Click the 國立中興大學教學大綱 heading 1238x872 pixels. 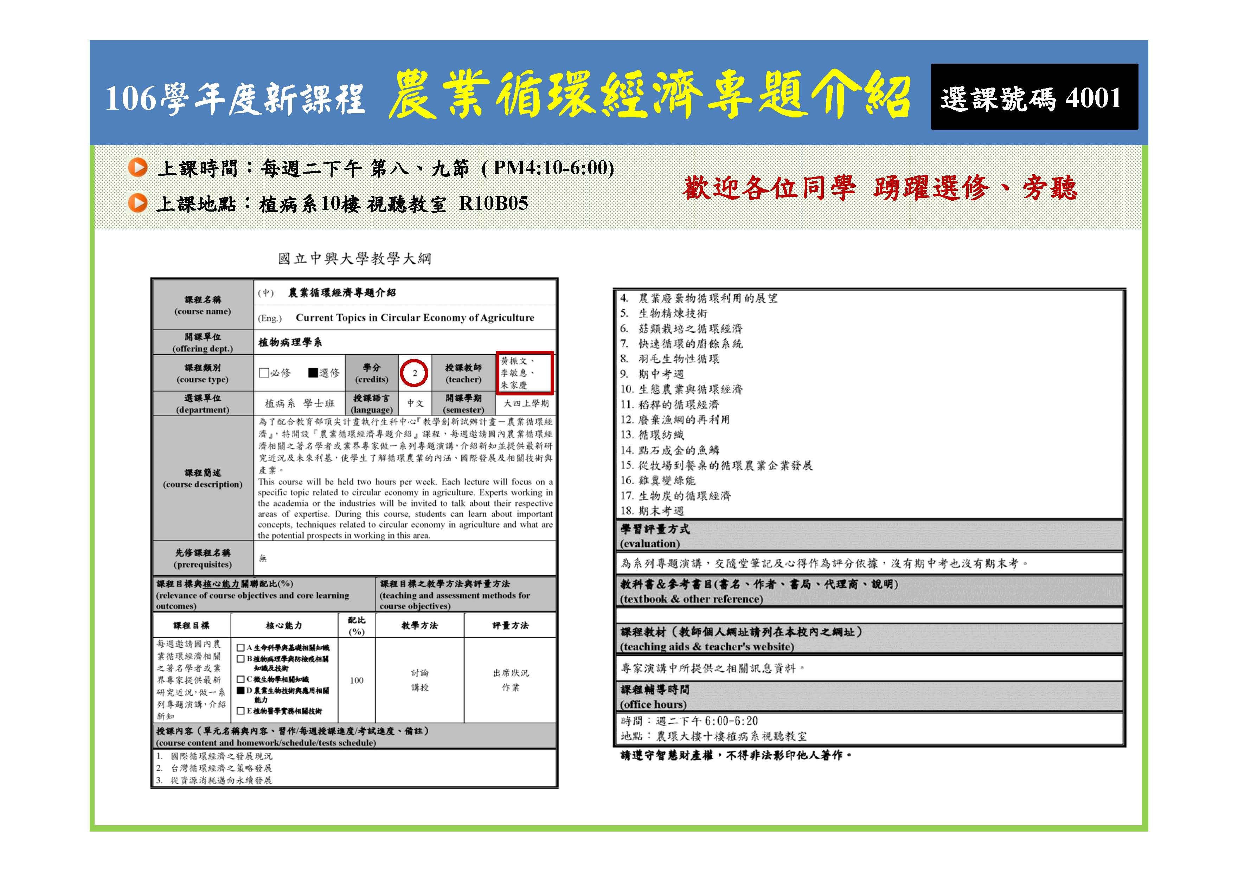tap(354, 259)
